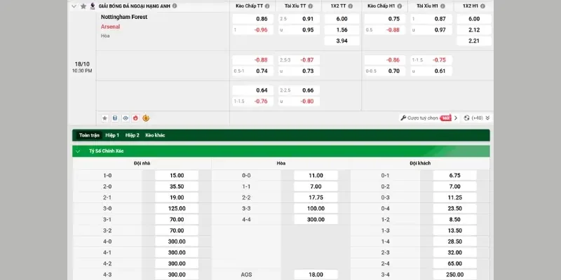This screenshot has width=561, height=280.
Task: Open the match statistics database icon
Action: pyautogui.click(x=115, y=118)
